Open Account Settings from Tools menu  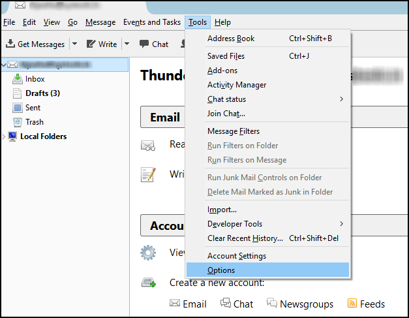tap(267, 255)
